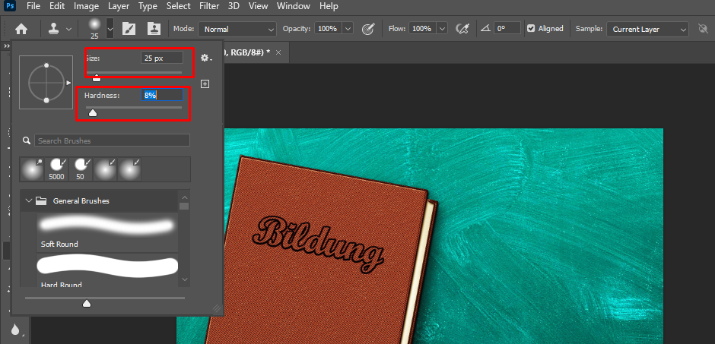Open the Type menu
Image resolution: width=715 pixels, height=344 pixels.
(148, 6)
